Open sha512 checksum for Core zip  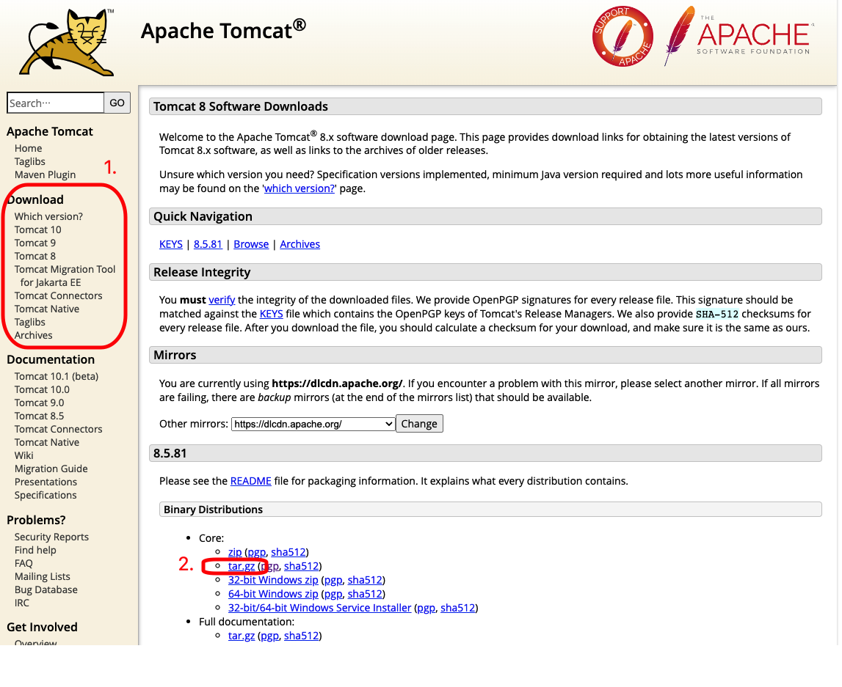[288, 552]
